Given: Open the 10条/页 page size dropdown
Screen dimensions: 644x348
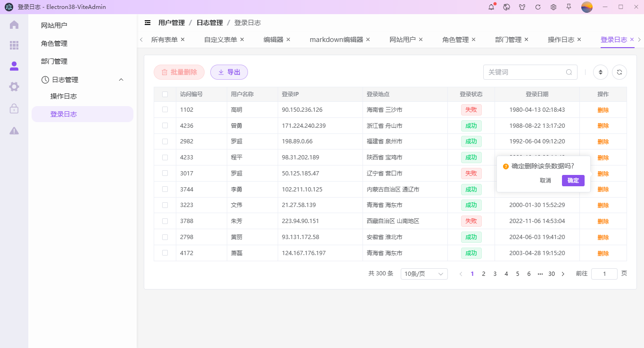Looking at the screenshot, I should click(423, 273).
